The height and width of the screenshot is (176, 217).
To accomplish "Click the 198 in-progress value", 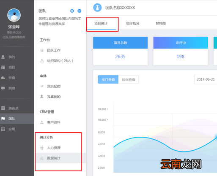I will 181,57.
